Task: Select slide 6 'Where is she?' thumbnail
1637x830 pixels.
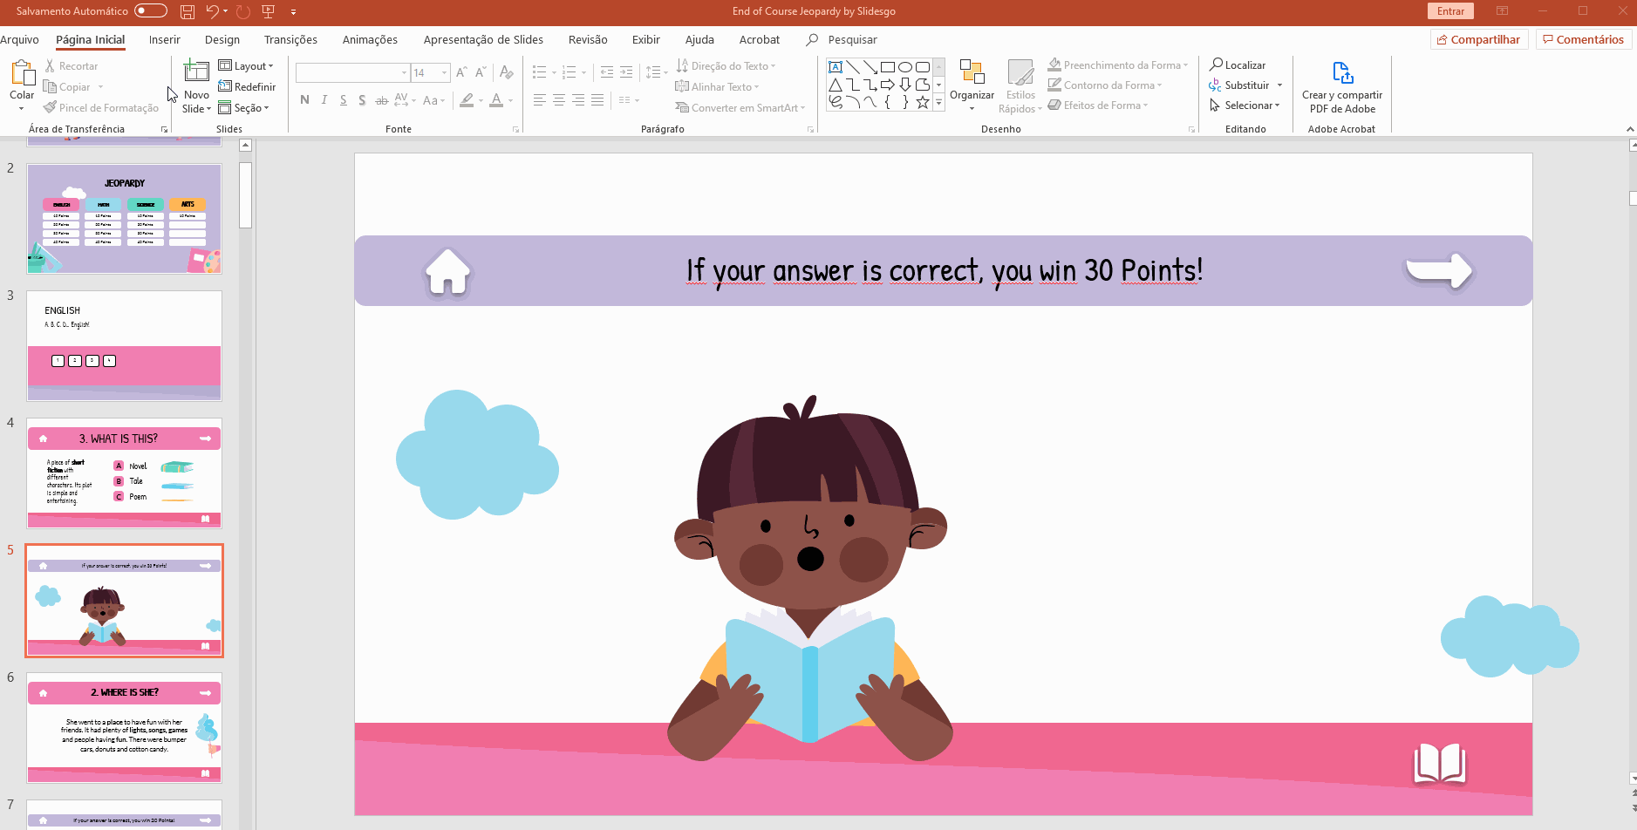Action: coord(124,728)
